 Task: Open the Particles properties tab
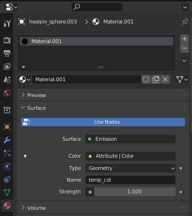(7, 153)
